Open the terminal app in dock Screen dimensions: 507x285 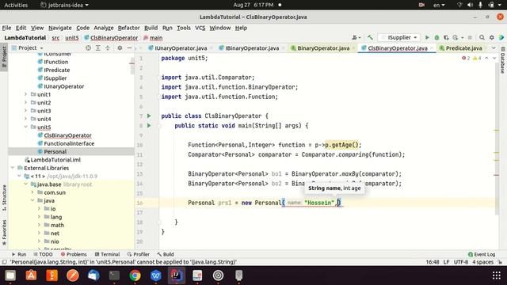click(114, 275)
